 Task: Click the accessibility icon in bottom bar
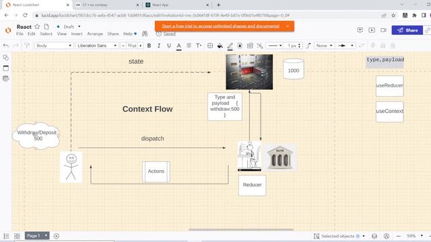387,236
